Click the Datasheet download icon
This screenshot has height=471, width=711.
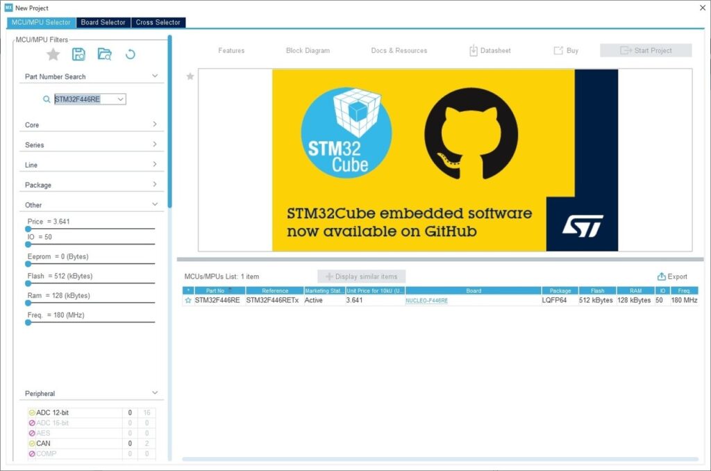tap(474, 51)
